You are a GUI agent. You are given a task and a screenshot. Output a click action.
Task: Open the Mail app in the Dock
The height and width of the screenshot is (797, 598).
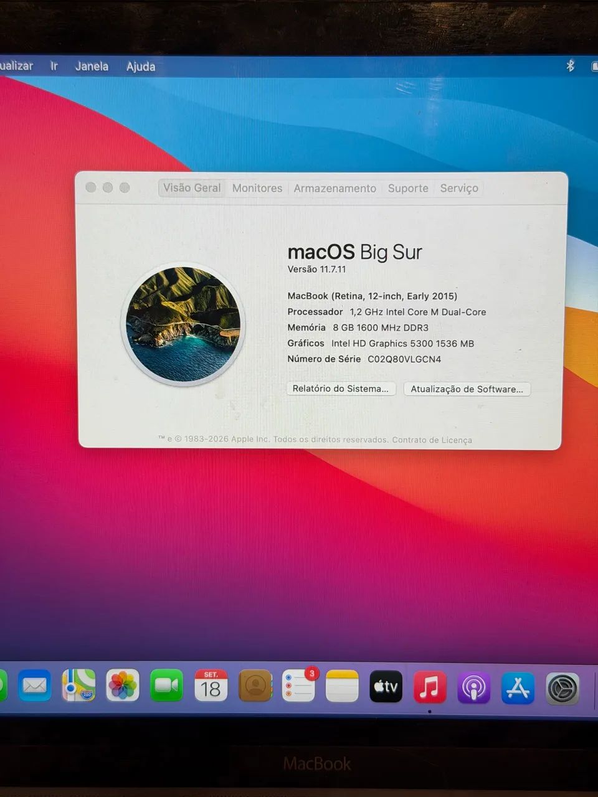34,686
